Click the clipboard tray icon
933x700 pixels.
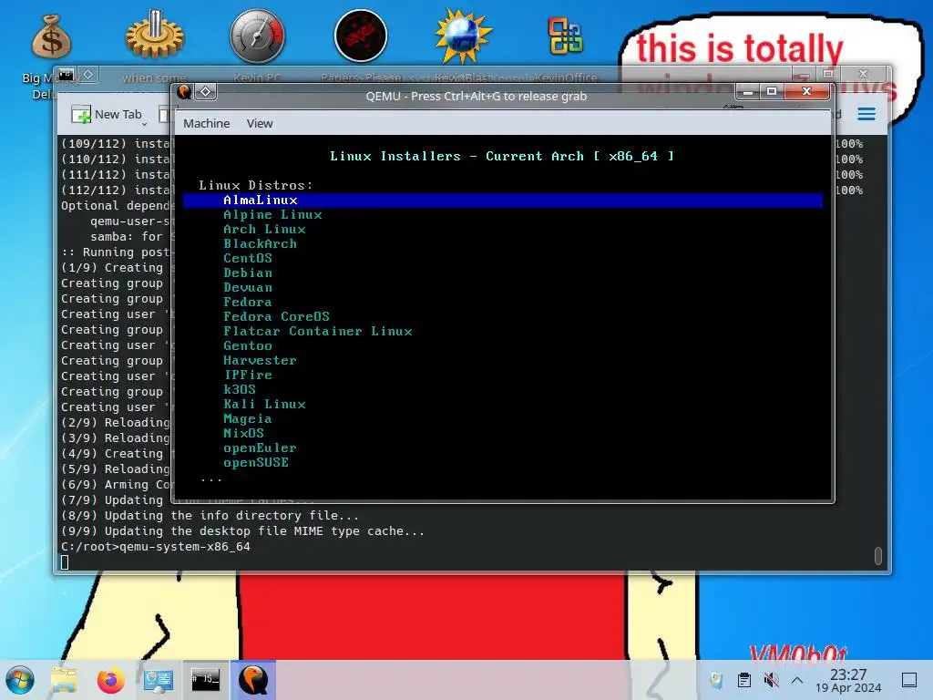coord(743,680)
